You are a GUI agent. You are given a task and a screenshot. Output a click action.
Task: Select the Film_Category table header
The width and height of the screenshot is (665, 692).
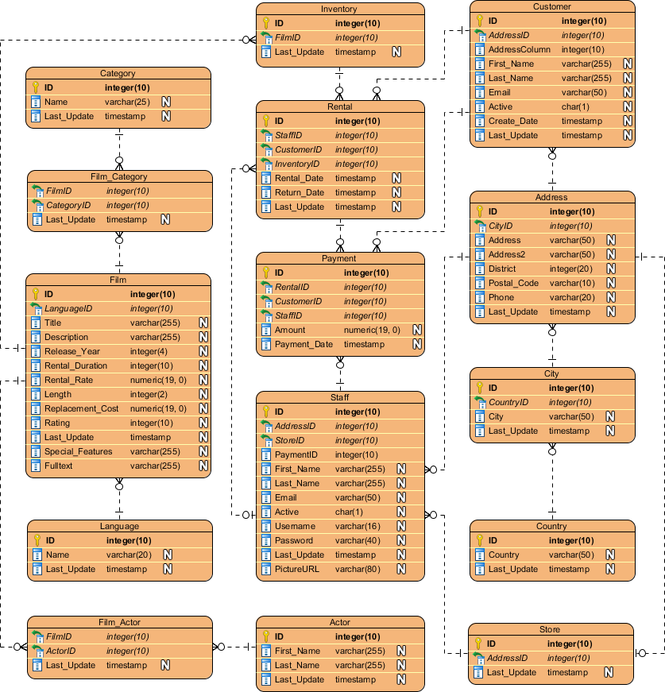pyautogui.click(x=118, y=176)
